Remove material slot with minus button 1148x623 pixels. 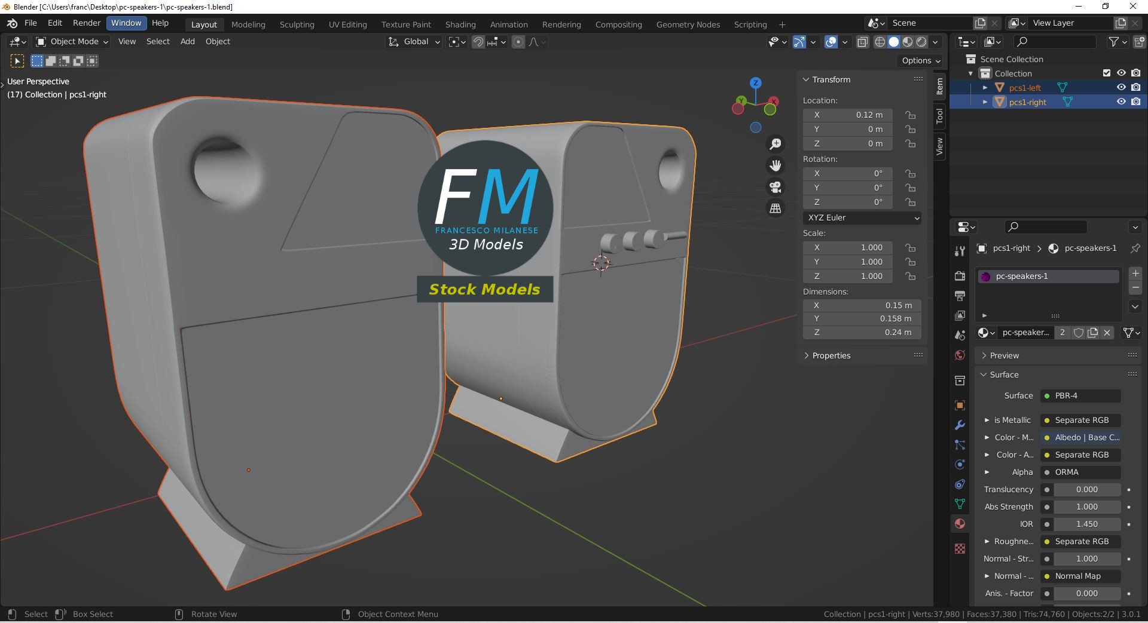coord(1135,288)
